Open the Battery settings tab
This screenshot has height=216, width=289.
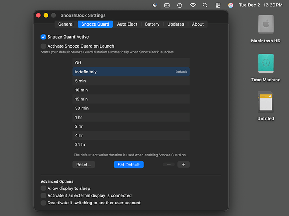pyautogui.click(x=152, y=24)
